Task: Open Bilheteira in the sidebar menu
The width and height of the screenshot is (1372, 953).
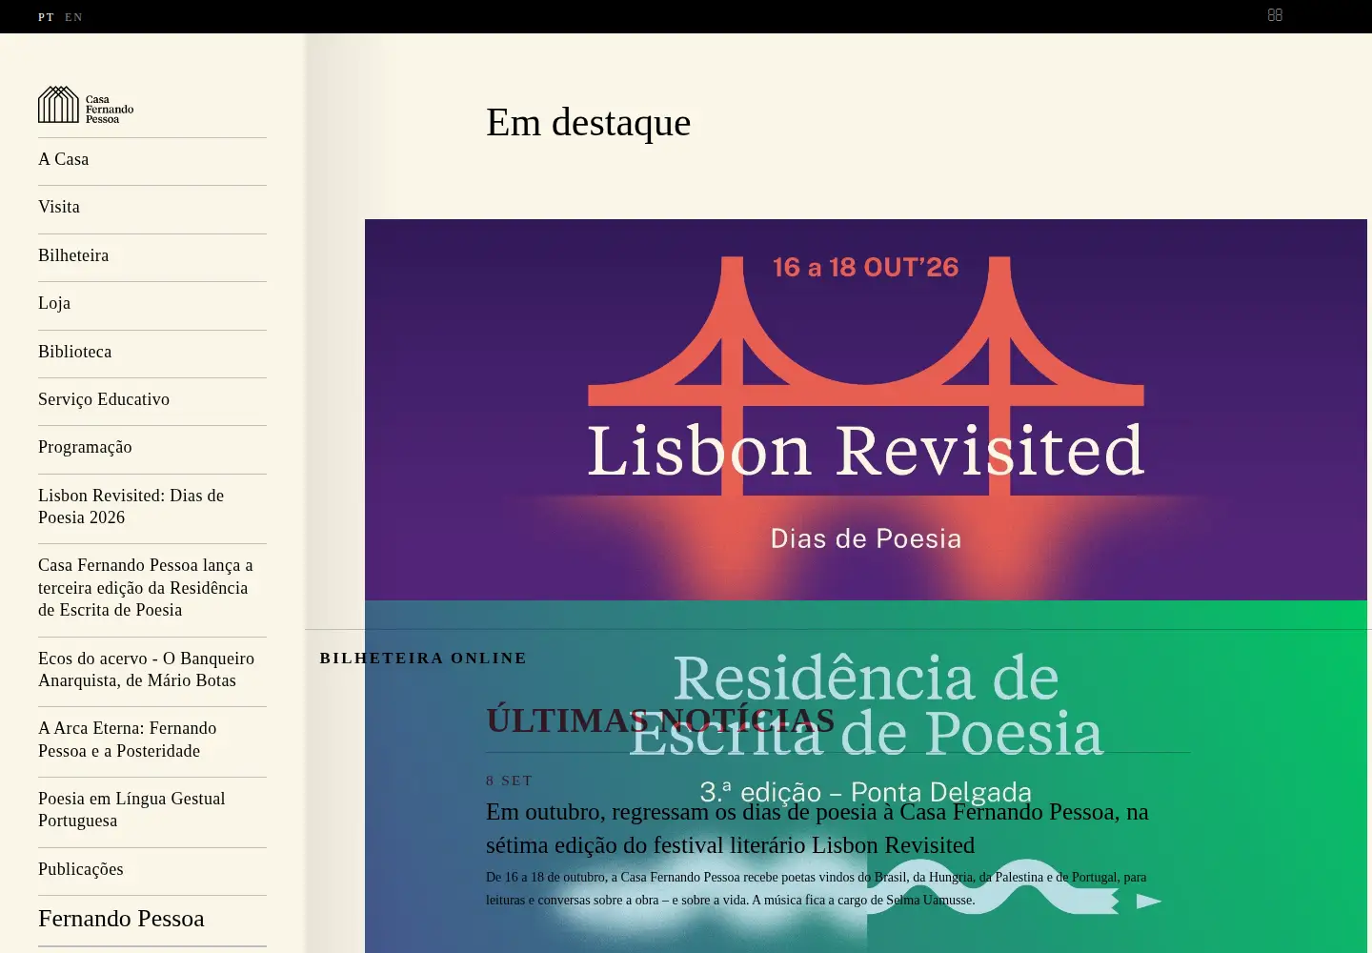Action: pos(73,255)
